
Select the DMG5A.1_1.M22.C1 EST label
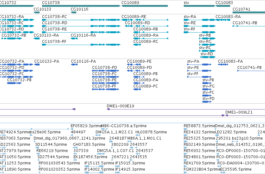coord(114,132)
